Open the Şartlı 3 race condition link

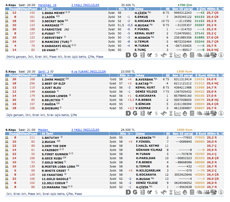tap(44, 71)
